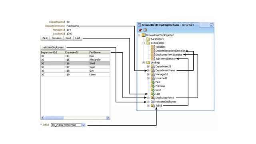256x144 pixels.
Task: Click the Last navigation button
Action: (78, 38)
